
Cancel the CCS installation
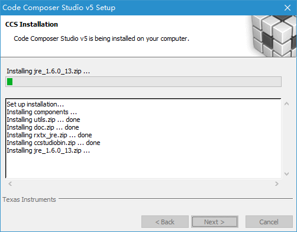pyautogui.click(x=269, y=222)
